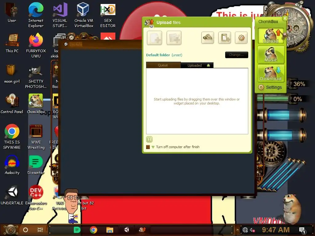Click network globe icon in system tray
315x236 pixels.
[x=245, y=230]
